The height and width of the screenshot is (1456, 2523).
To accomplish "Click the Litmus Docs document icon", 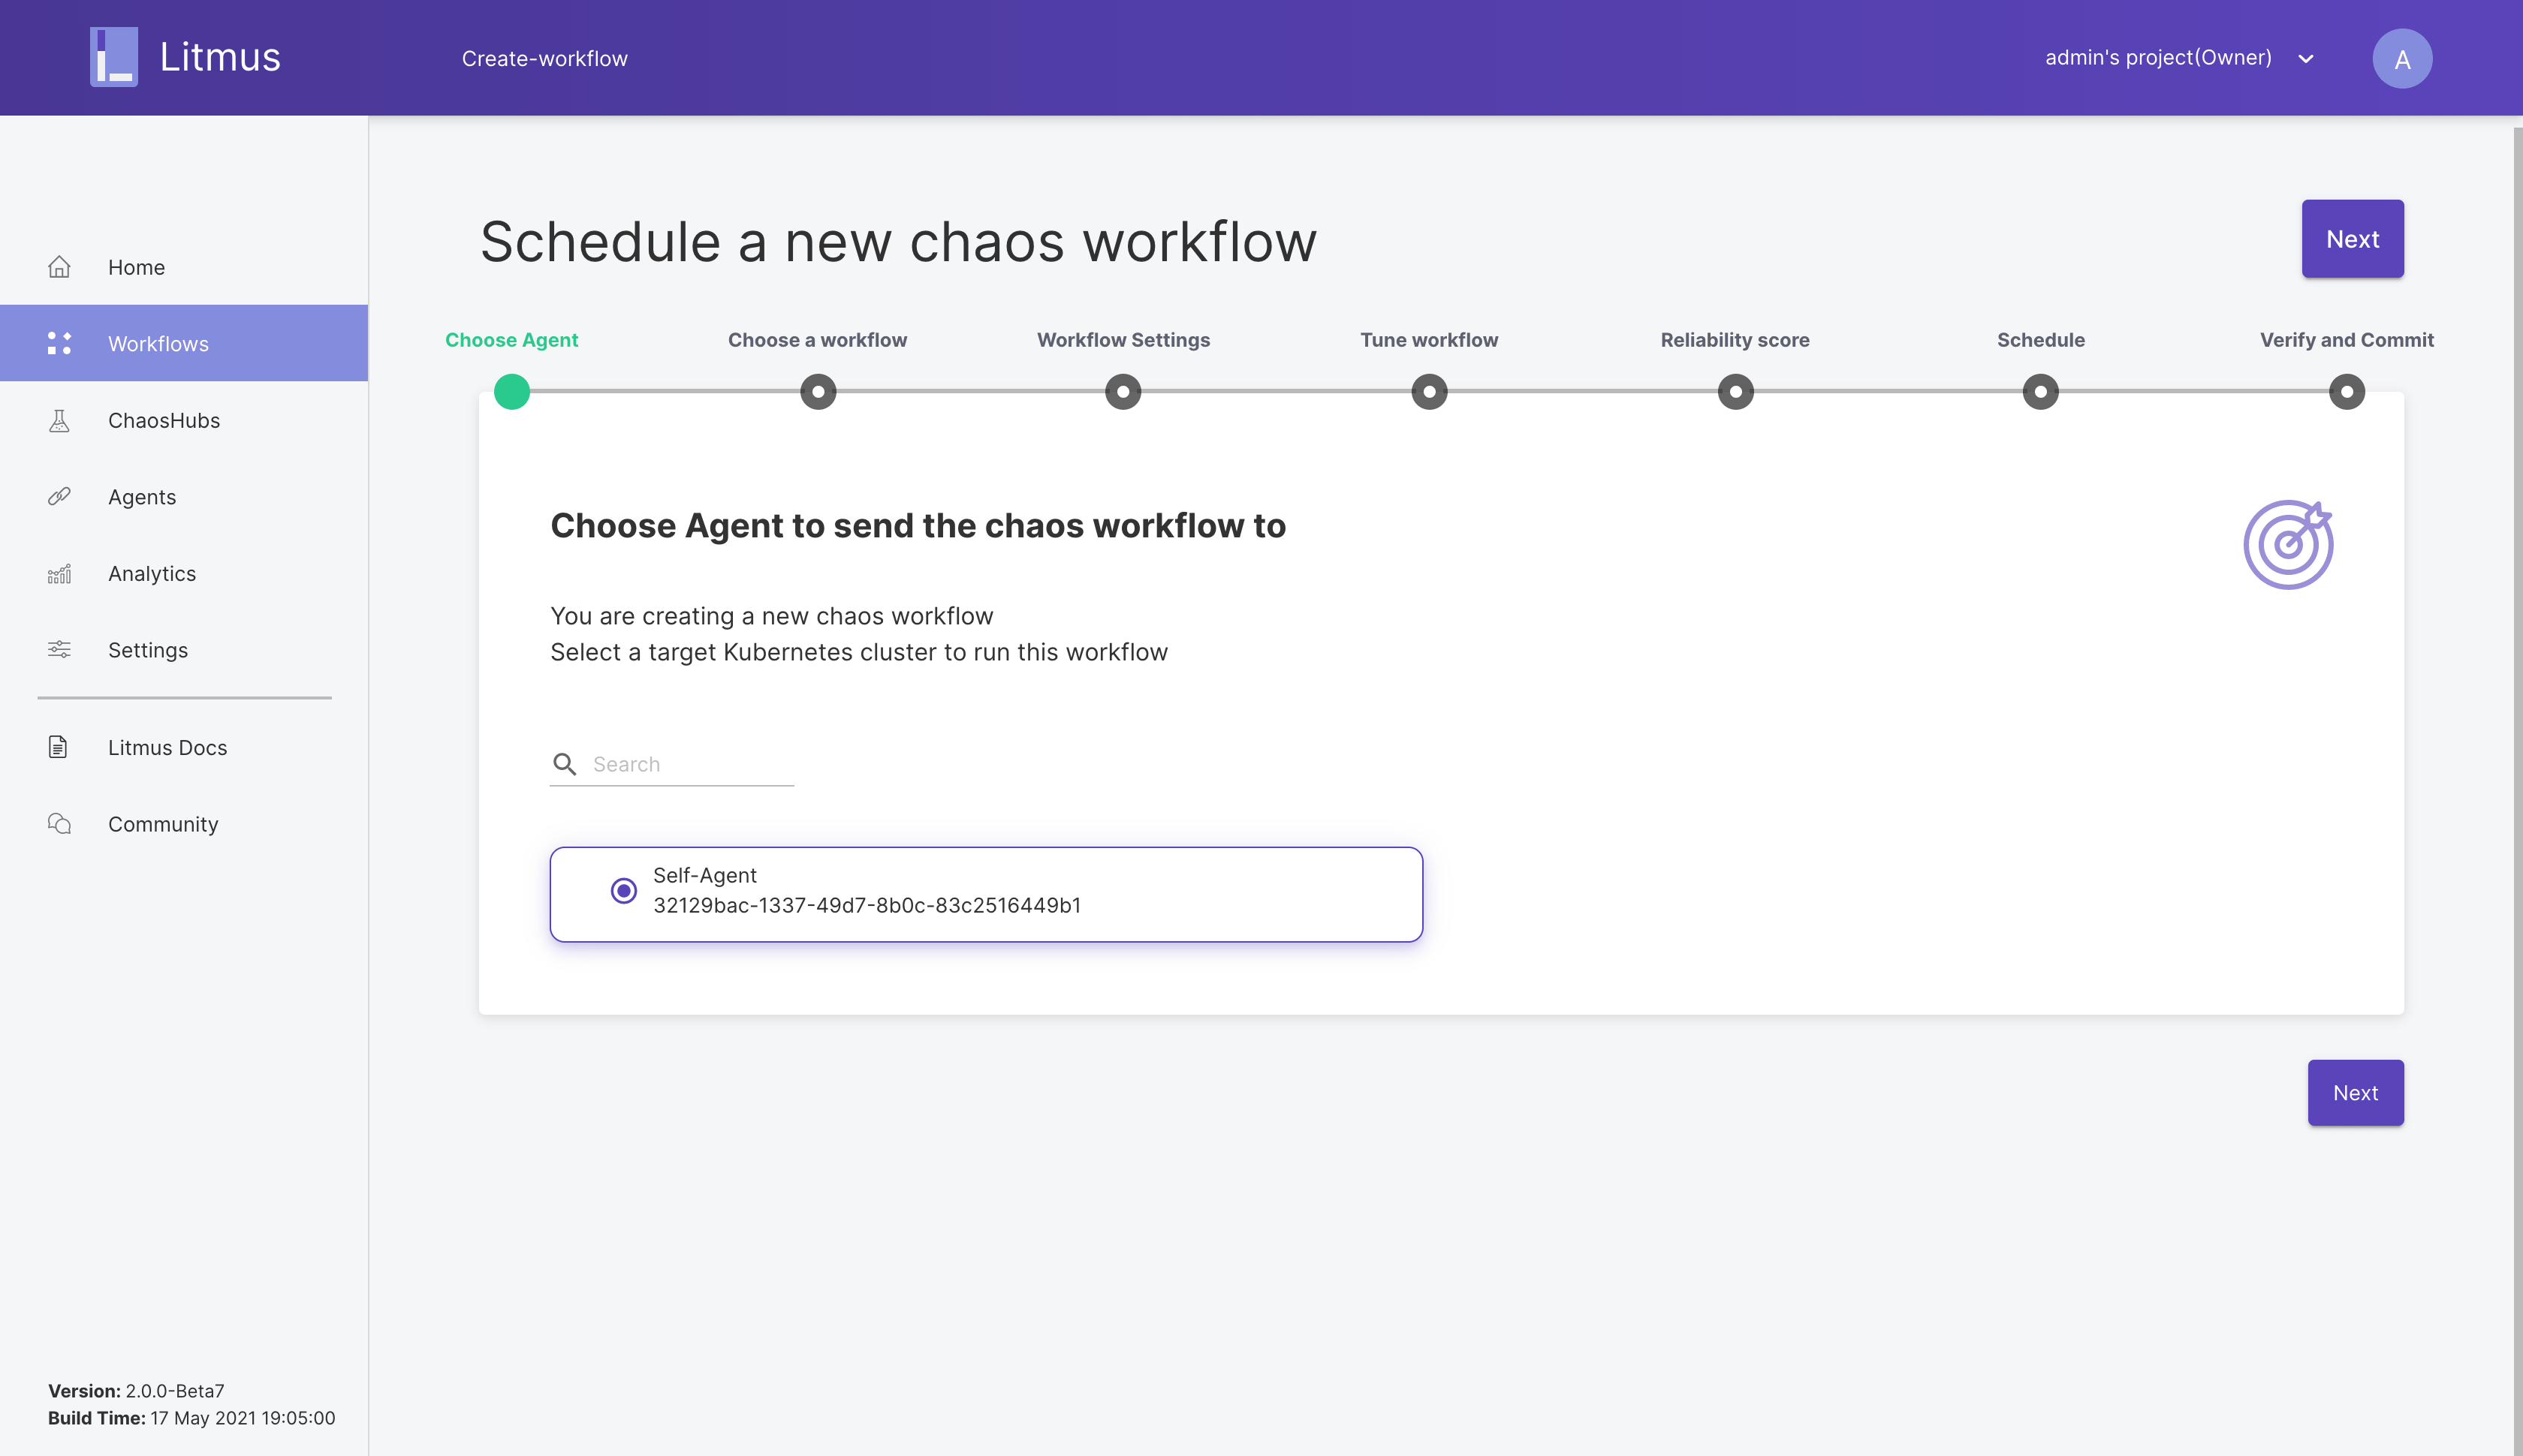I will [x=58, y=747].
